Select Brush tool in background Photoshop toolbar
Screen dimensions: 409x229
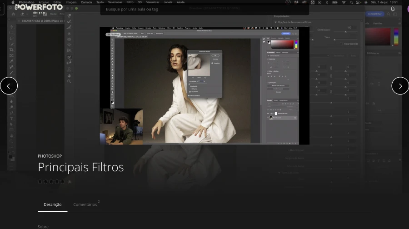pyautogui.click(x=11, y=73)
